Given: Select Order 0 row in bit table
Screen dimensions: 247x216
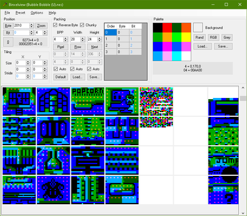Looking at the screenshot, I should (123, 32).
